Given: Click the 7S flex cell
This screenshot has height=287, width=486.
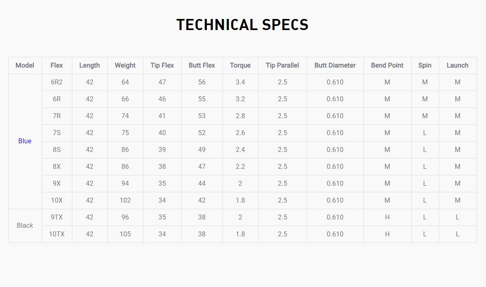Looking at the screenshot, I should [x=57, y=133].
